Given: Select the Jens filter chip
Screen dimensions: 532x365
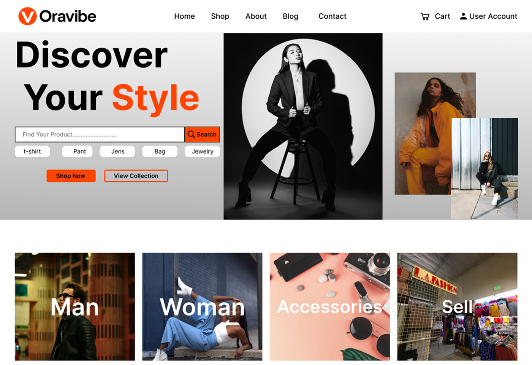Looking at the screenshot, I should 117,151.
